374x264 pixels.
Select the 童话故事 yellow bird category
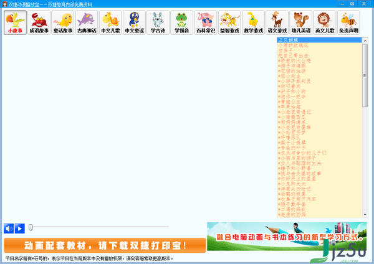(x=63, y=22)
